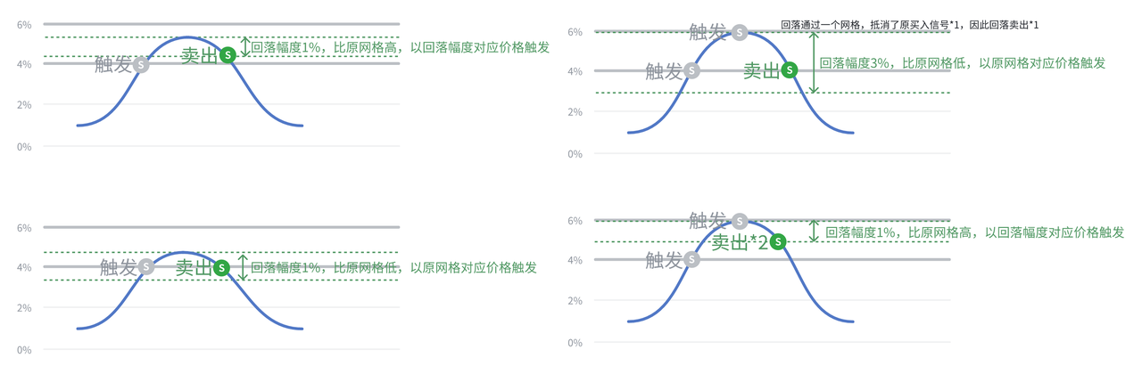Click the gray 6% 触发 marker above 卖出*2
Image resolution: width=1142 pixels, height=374 pixels.
(x=739, y=220)
